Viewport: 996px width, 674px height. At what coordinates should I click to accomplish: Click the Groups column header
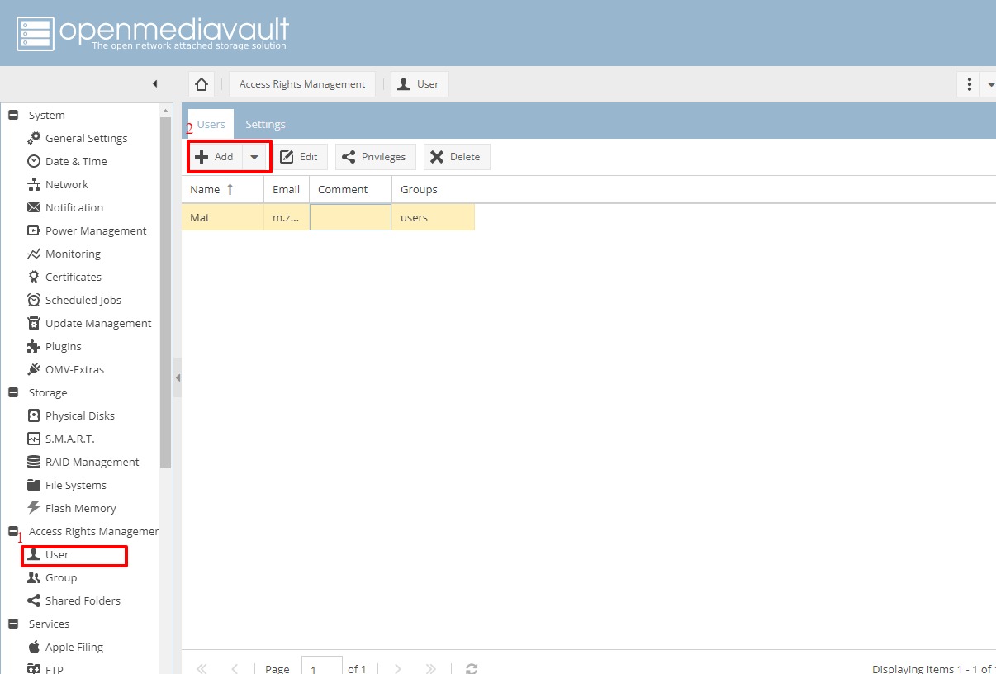[434, 189]
